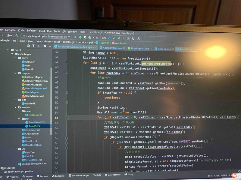
Task: Expand all nodes in the Project panel
Action: 33,46
